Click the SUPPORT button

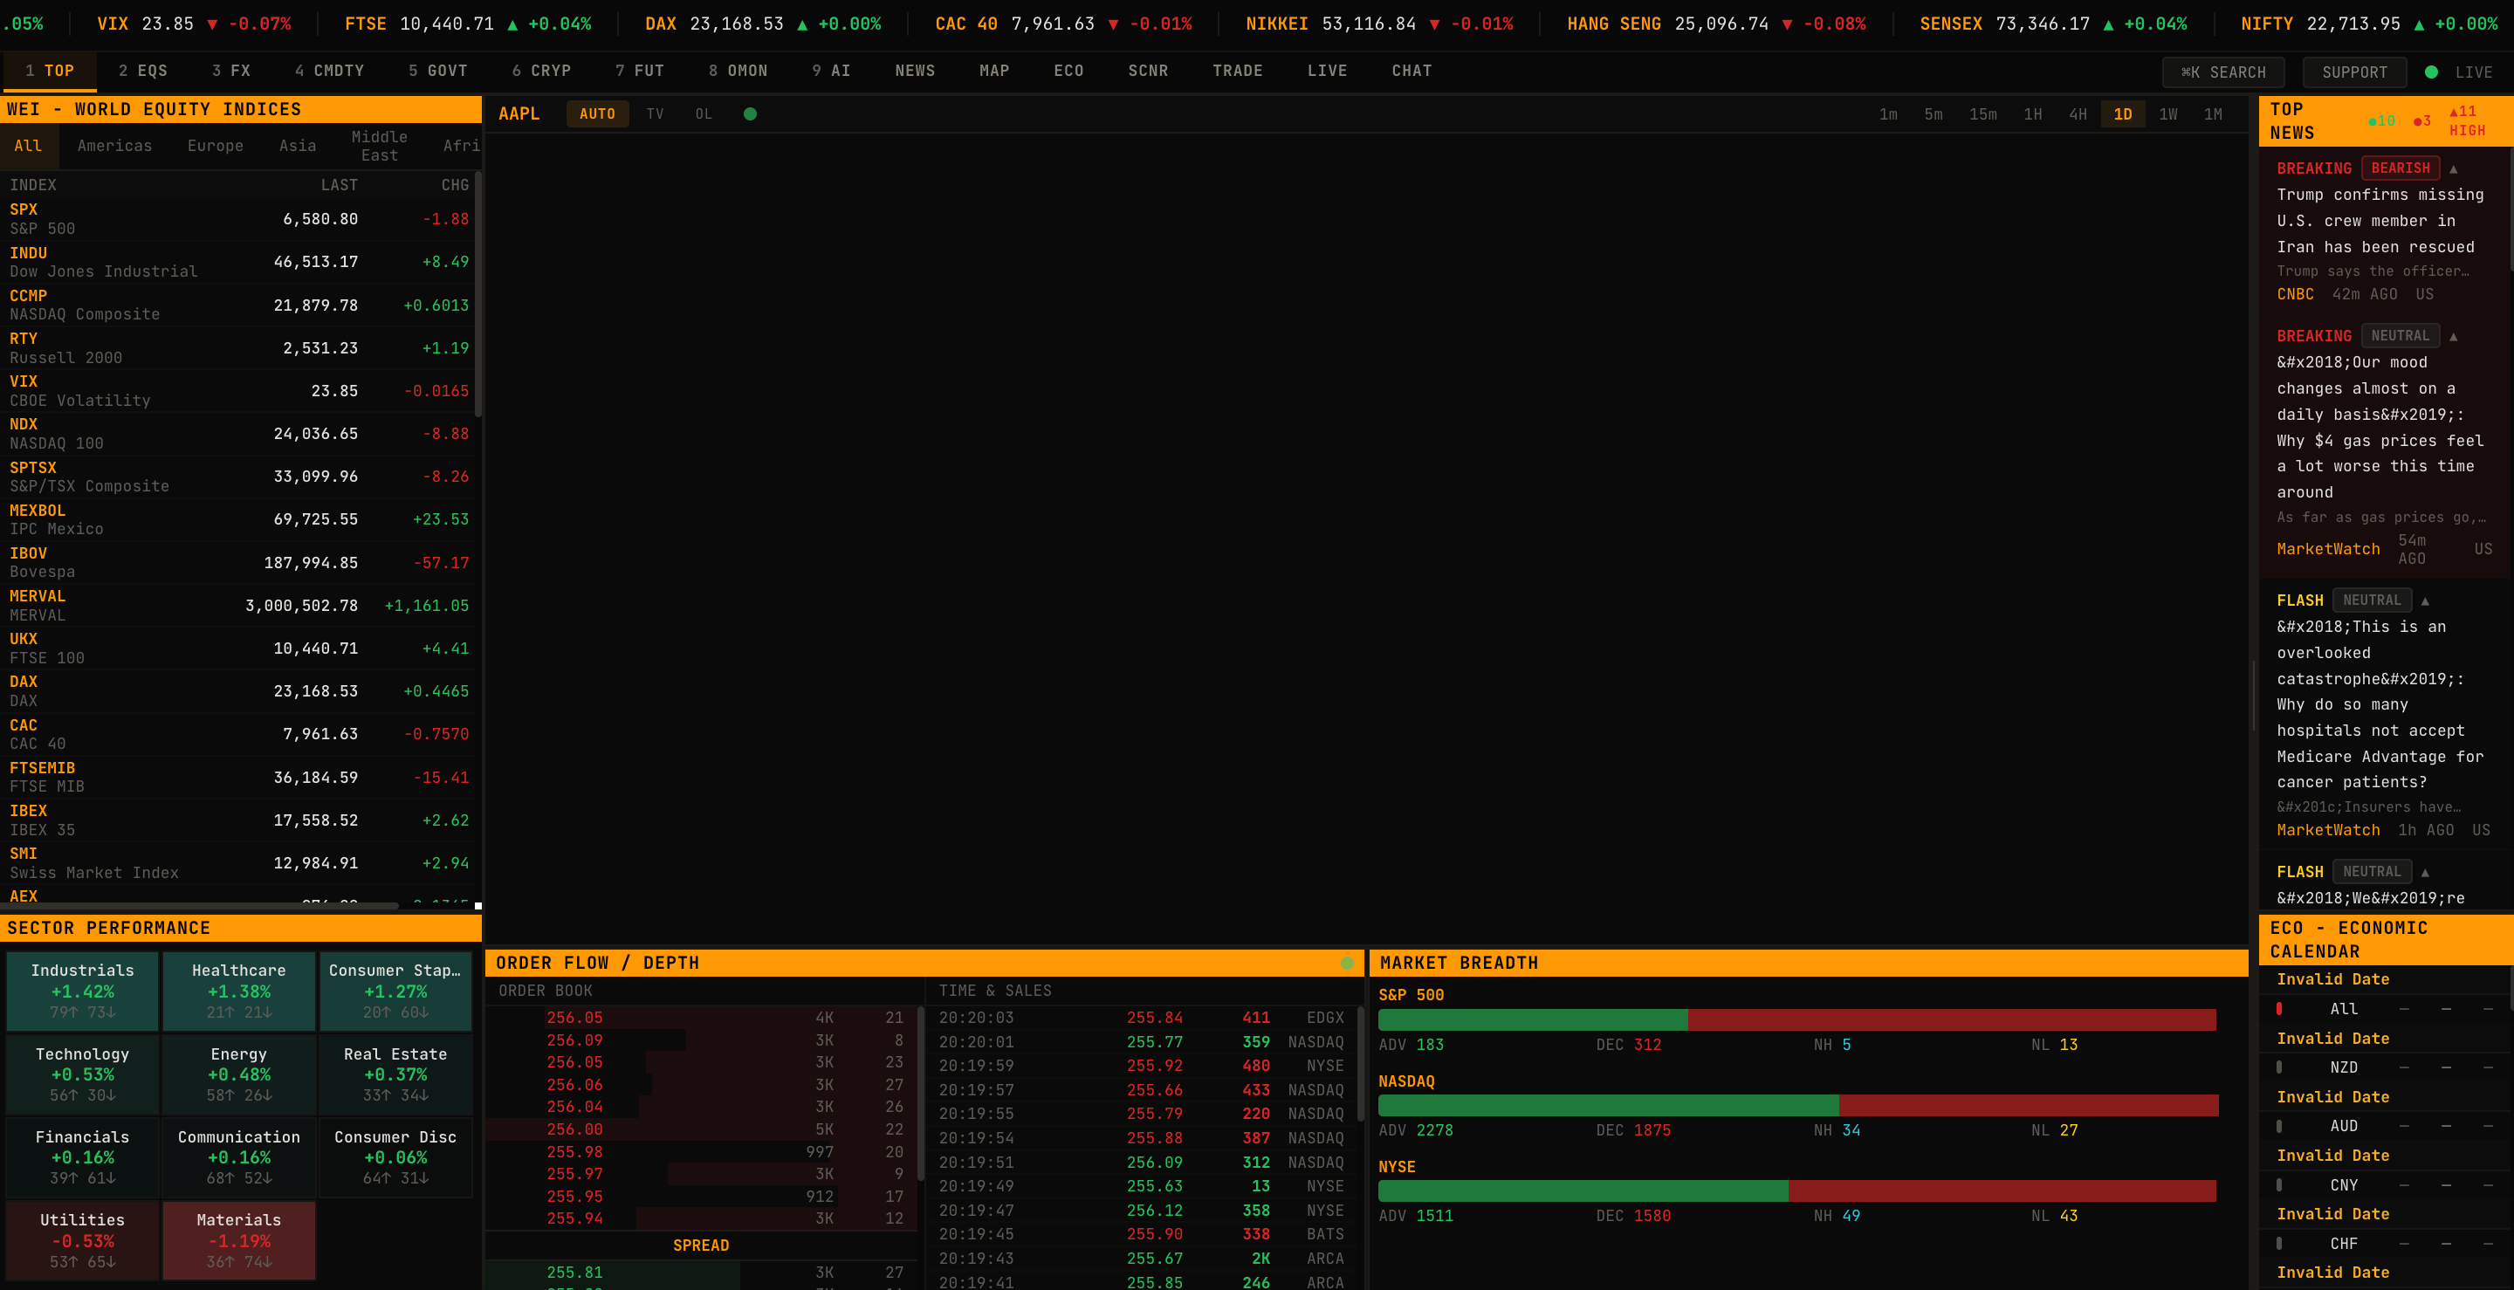[x=2354, y=72]
